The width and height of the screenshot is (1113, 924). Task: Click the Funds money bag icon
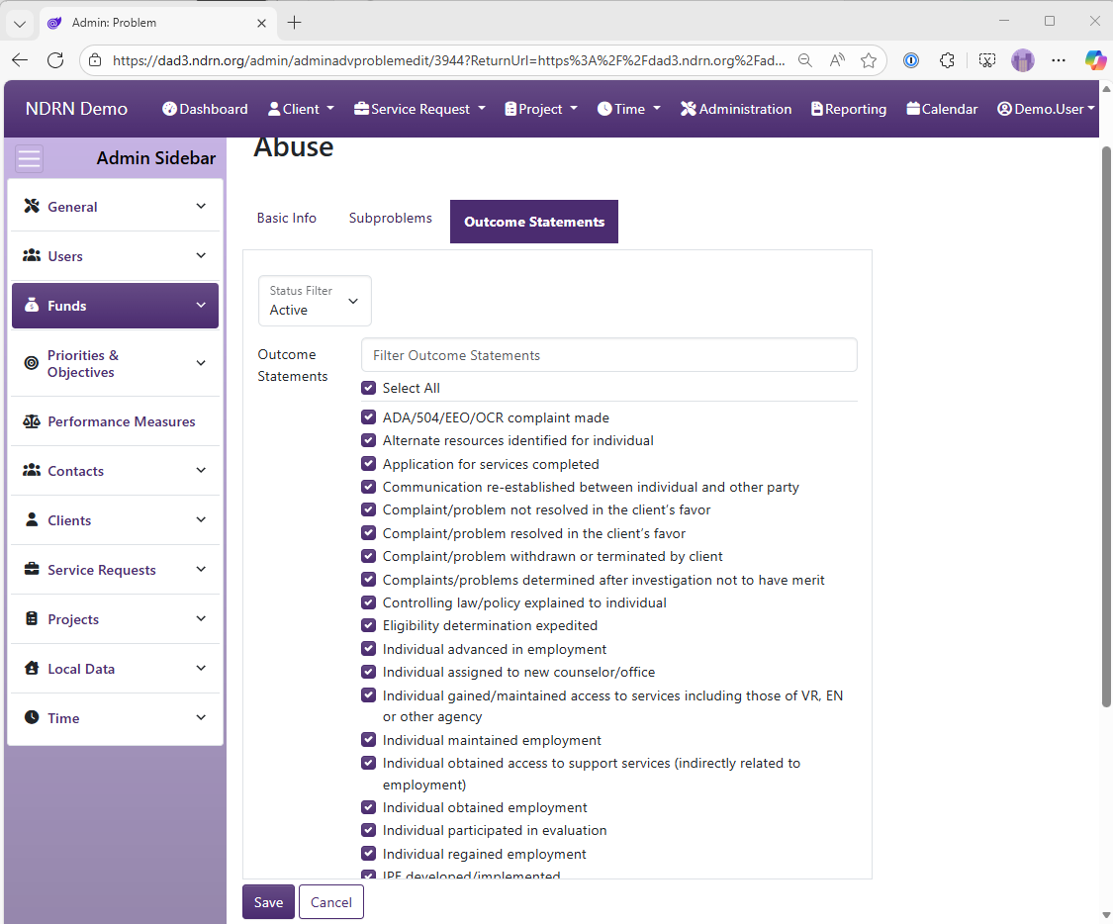click(32, 305)
